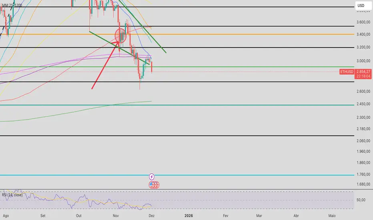373x220 pixels.
Task: Click the Ago month on time axis
Action: click(x=6, y=216)
